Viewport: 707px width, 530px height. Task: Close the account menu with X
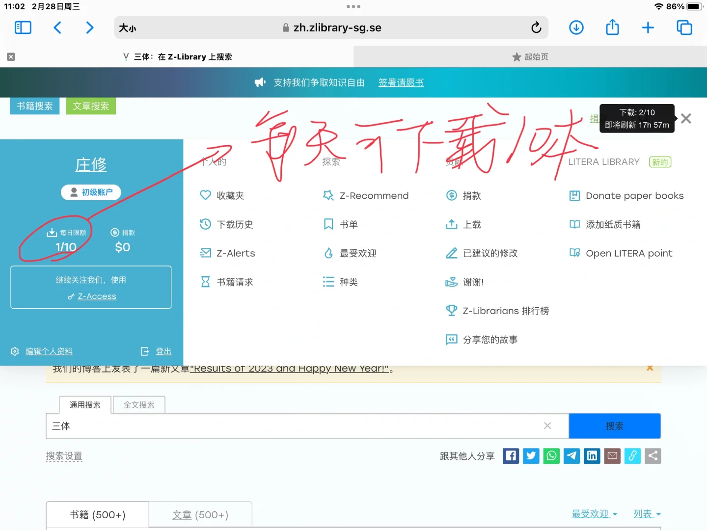tap(686, 118)
